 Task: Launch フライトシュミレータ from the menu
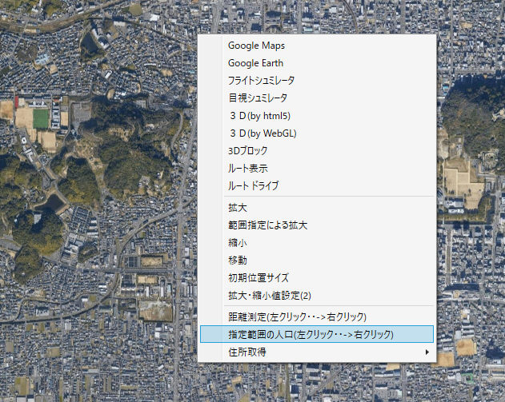(x=261, y=81)
